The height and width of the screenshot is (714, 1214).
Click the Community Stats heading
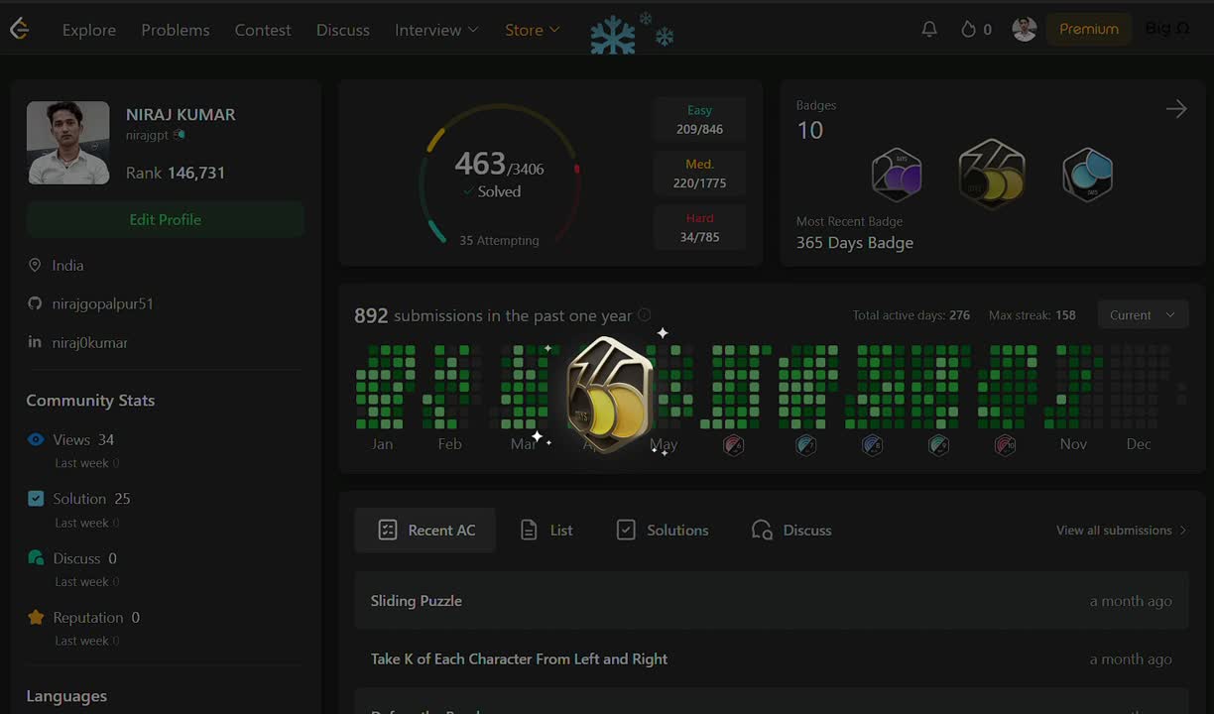pyautogui.click(x=90, y=401)
